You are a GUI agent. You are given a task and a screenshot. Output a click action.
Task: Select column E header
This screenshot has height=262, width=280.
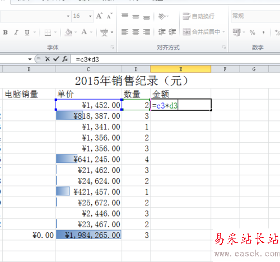(181, 69)
